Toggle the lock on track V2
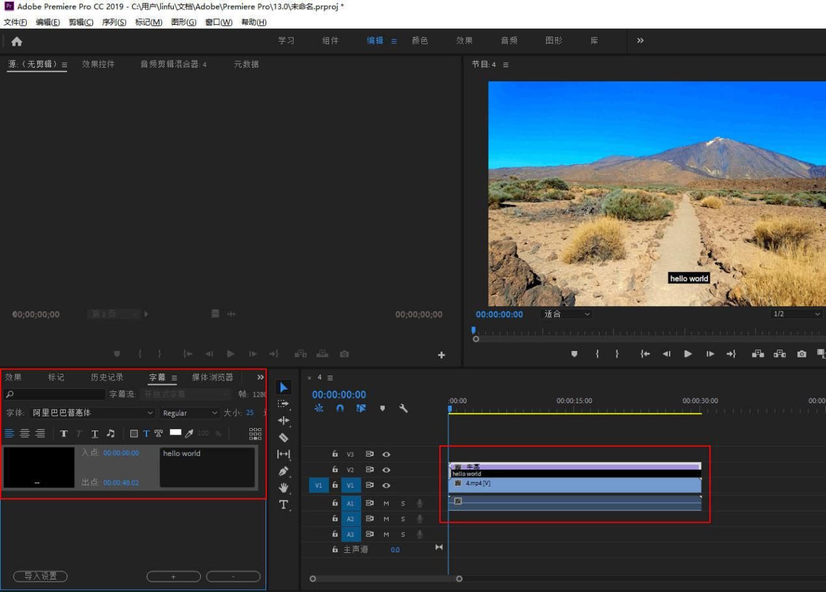Image resolution: width=826 pixels, height=592 pixels. pos(335,470)
